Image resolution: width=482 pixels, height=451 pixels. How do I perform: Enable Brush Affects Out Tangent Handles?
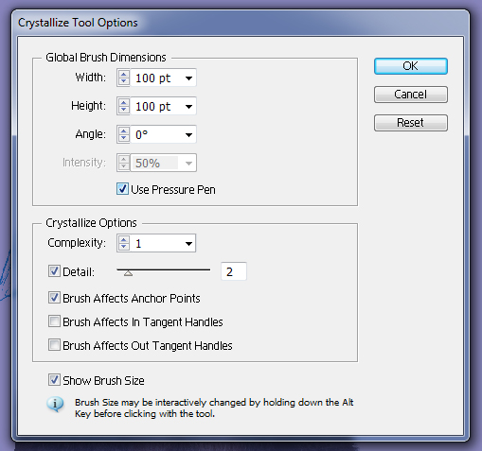[54, 345]
